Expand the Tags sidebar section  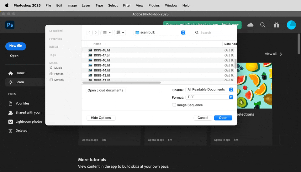[x=52, y=55]
